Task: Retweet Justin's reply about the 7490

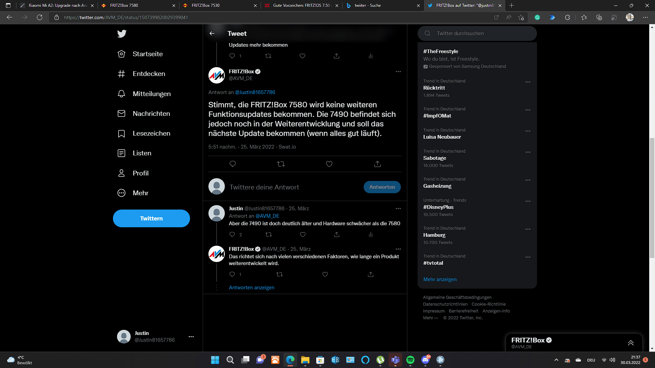Action: pos(268,234)
